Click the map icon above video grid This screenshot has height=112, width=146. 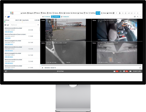click(135, 17)
